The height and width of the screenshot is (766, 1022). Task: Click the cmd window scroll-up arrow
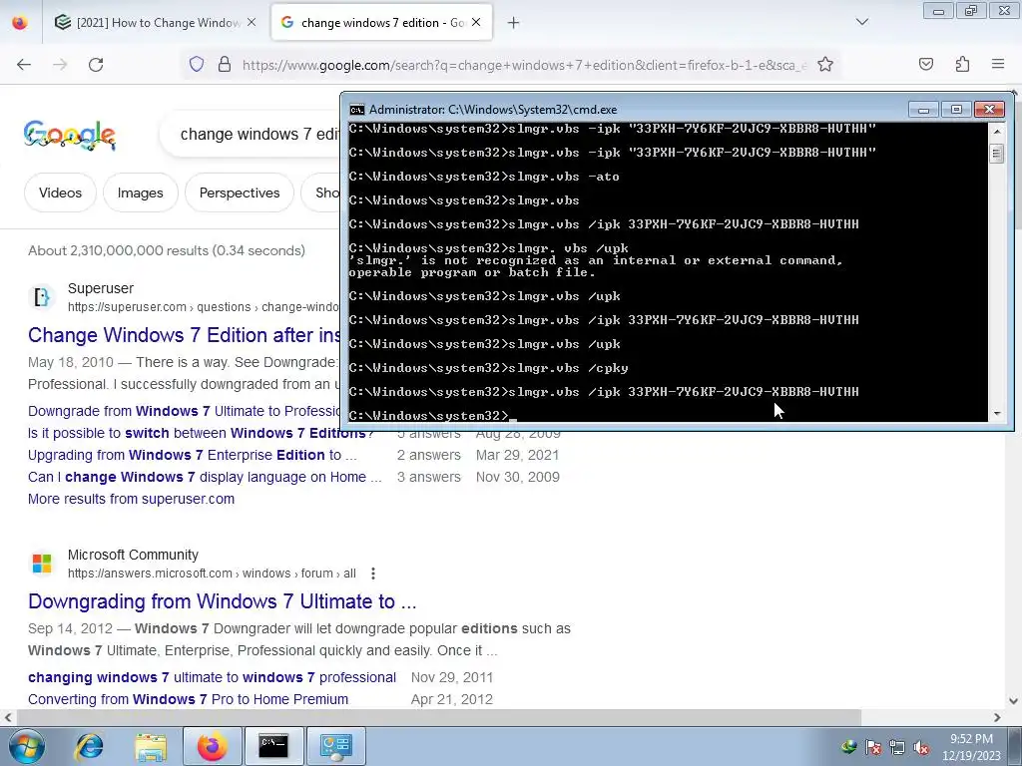[x=997, y=132]
